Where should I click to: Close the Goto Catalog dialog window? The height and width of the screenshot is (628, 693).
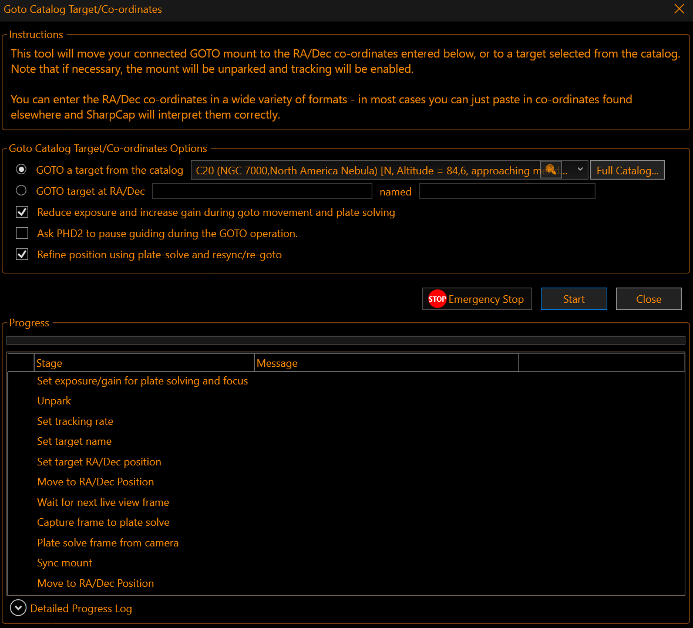pyautogui.click(x=679, y=9)
